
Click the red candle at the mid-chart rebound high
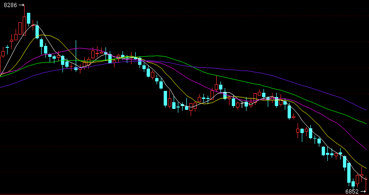(x=217, y=87)
